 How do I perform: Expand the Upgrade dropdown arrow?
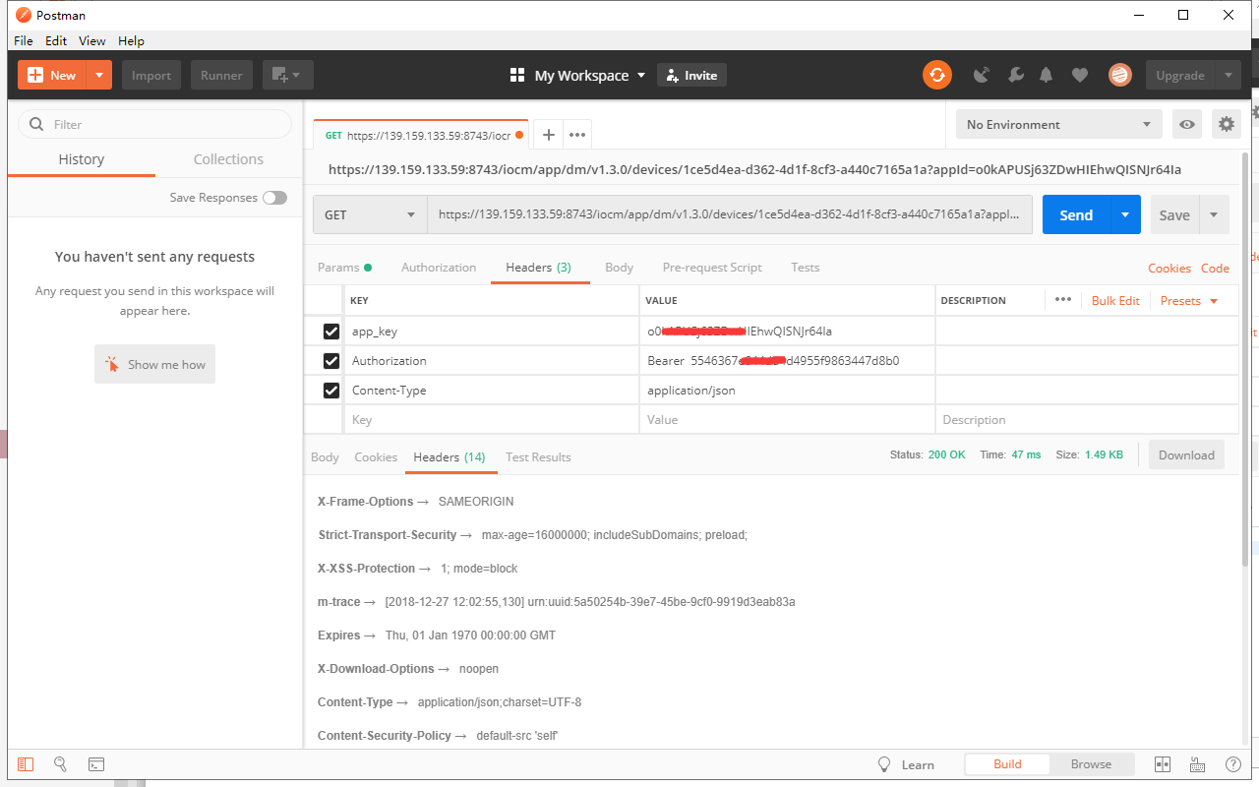click(1228, 75)
